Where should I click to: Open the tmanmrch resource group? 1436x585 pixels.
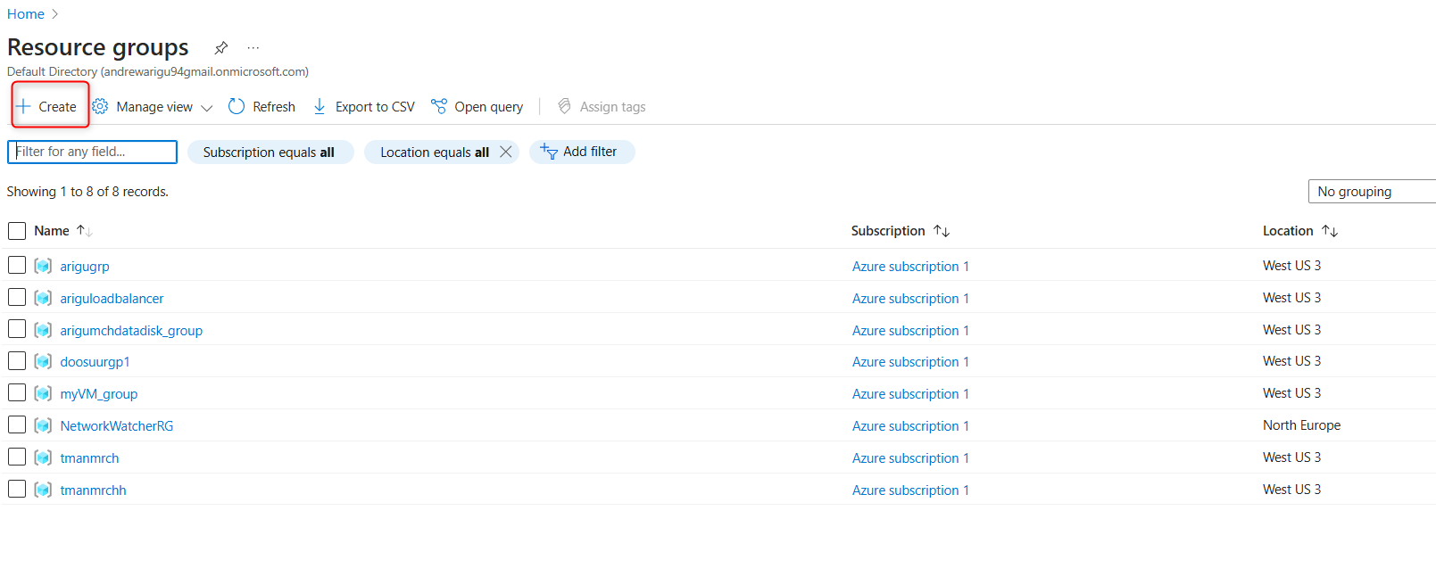89,458
